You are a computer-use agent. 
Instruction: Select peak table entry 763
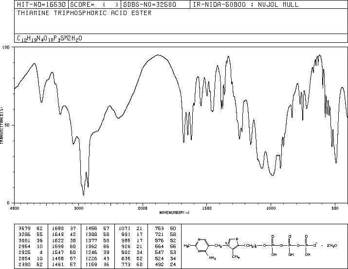coord(159,229)
